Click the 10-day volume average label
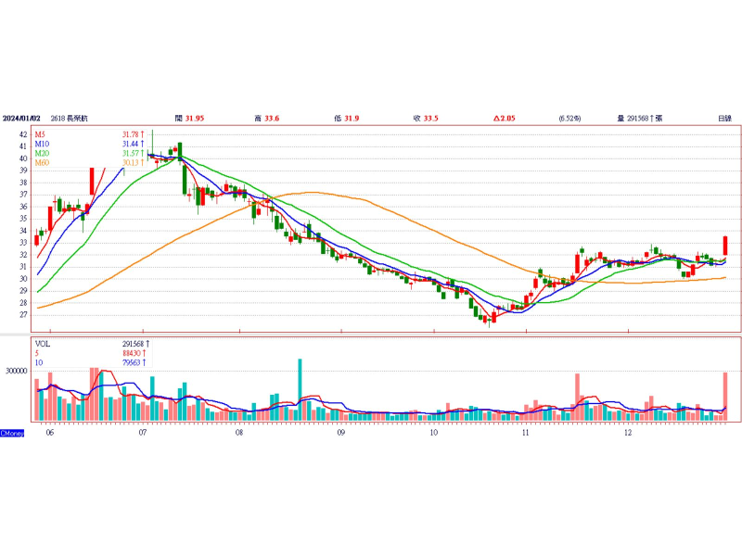This screenshot has width=742, height=556. coord(39,361)
